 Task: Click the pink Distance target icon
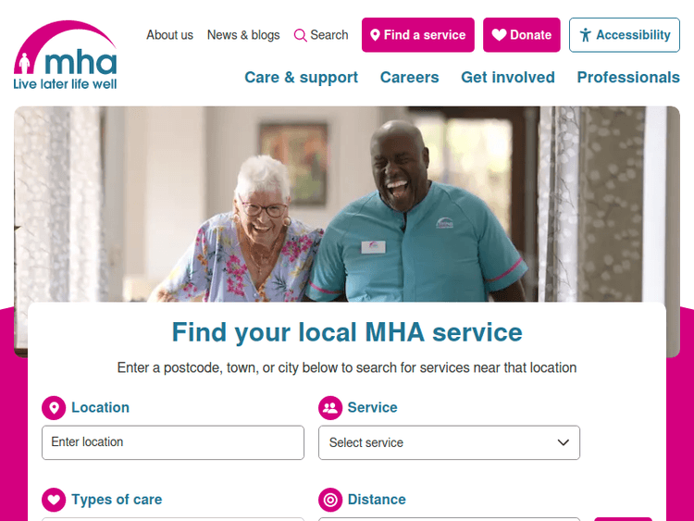pyautogui.click(x=330, y=500)
